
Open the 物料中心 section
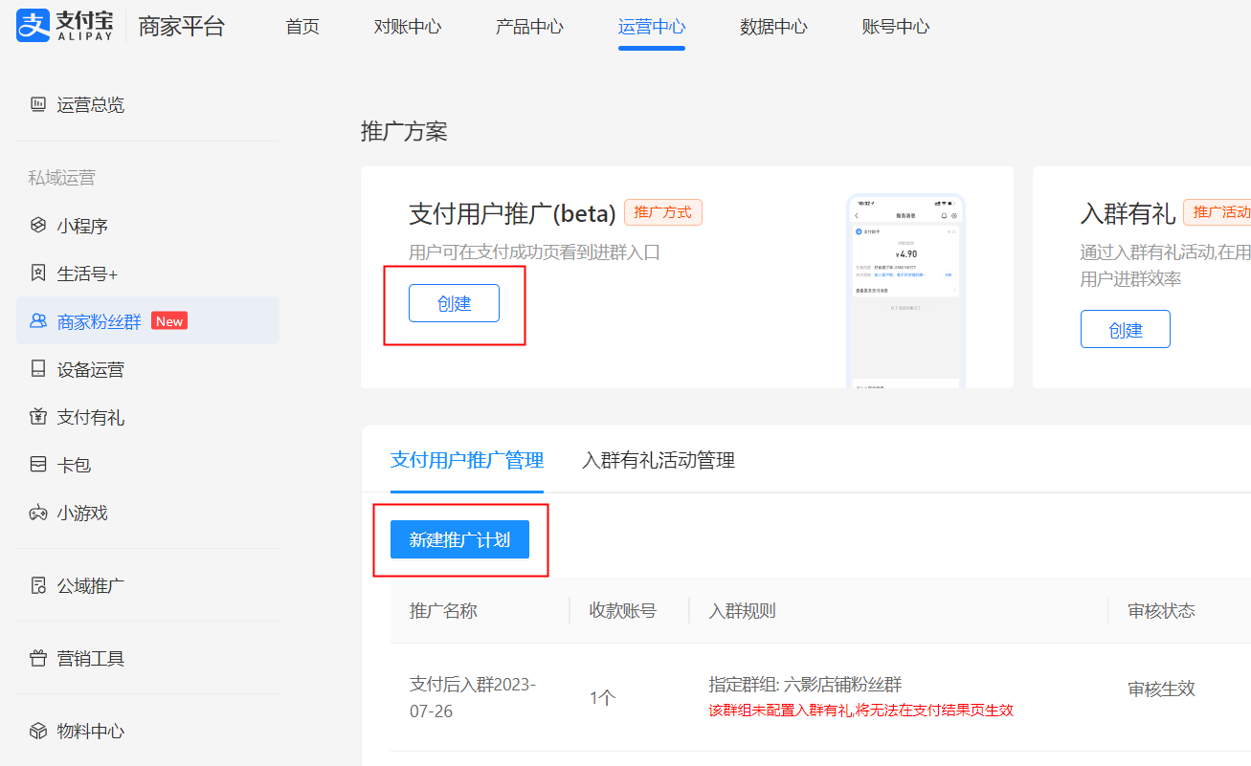pyautogui.click(x=90, y=732)
